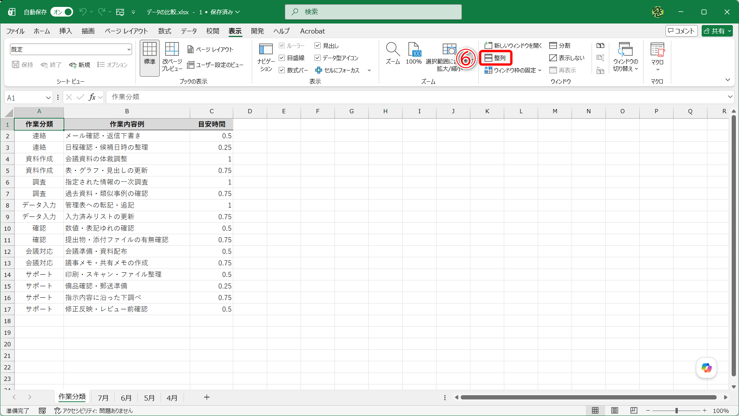Open the 既定 sheet view combo box
The height and width of the screenshot is (416, 739).
pyautogui.click(x=71, y=49)
